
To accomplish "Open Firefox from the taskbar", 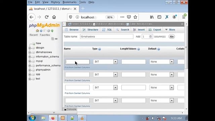I will point(53,118).
